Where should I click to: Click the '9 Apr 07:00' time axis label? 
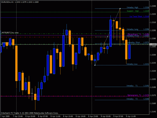click(x=118, y=116)
